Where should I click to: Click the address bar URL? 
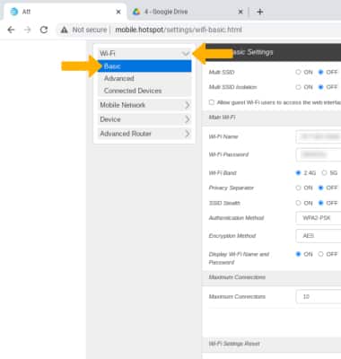point(179,30)
